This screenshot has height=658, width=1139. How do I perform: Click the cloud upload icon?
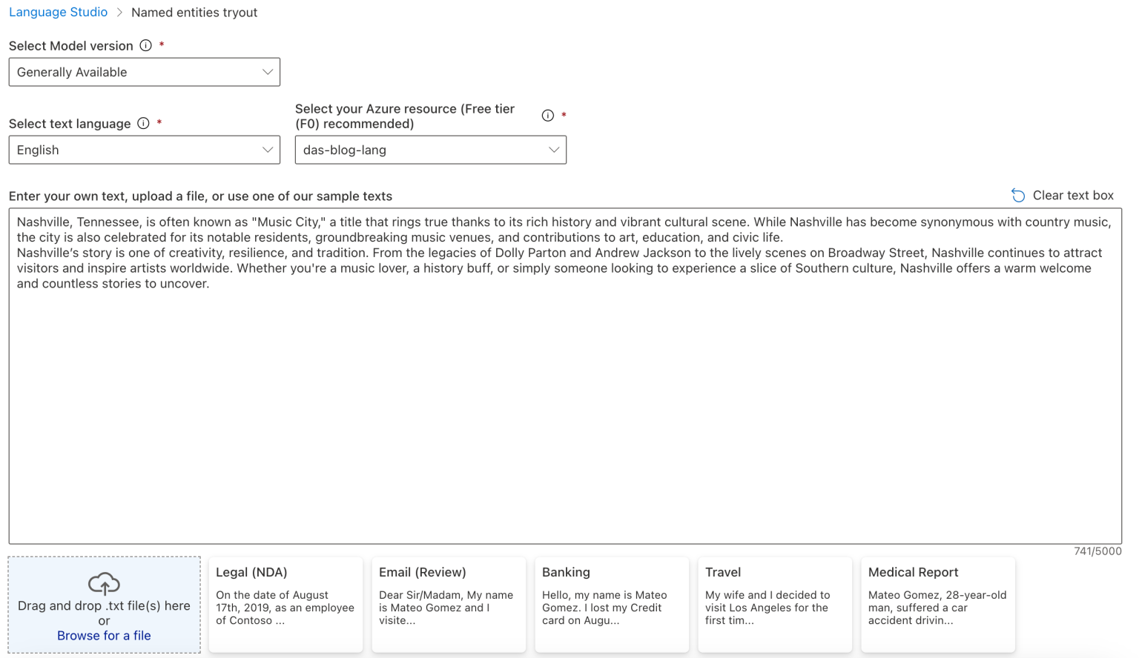point(104,584)
